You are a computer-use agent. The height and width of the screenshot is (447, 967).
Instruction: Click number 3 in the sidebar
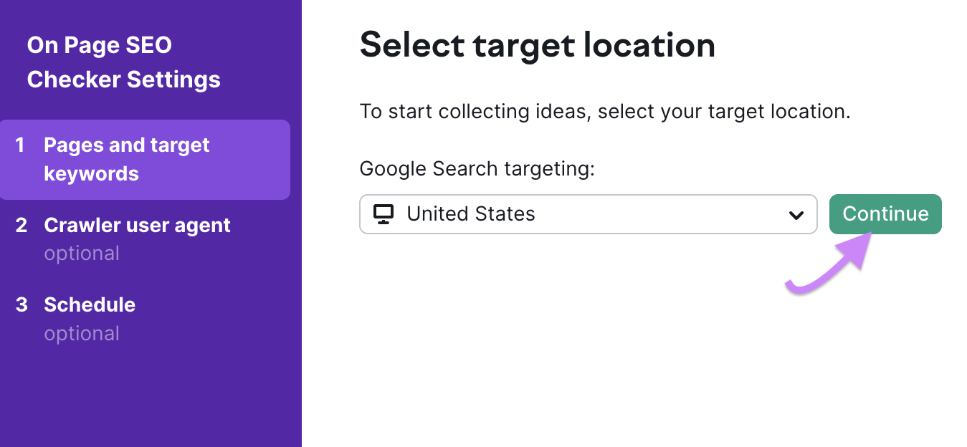(x=22, y=304)
